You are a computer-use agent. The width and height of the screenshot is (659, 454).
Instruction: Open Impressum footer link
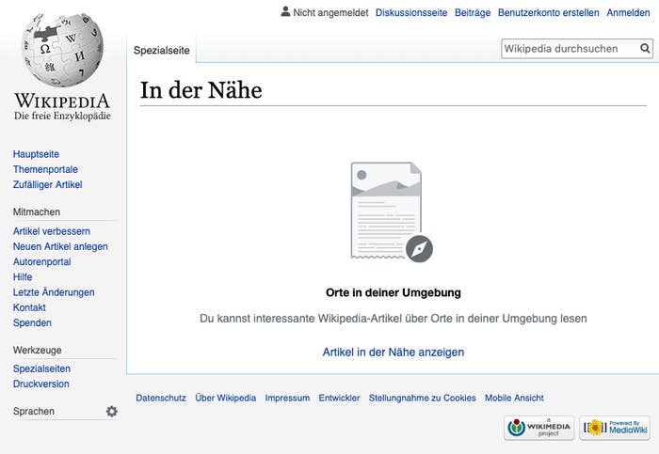coord(287,398)
